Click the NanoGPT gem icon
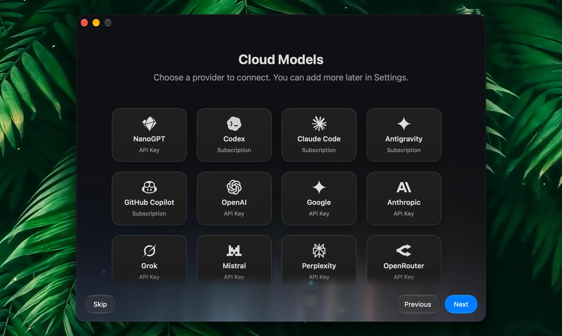This screenshot has height=336, width=562. pyautogui.click(x=149, y=124)
